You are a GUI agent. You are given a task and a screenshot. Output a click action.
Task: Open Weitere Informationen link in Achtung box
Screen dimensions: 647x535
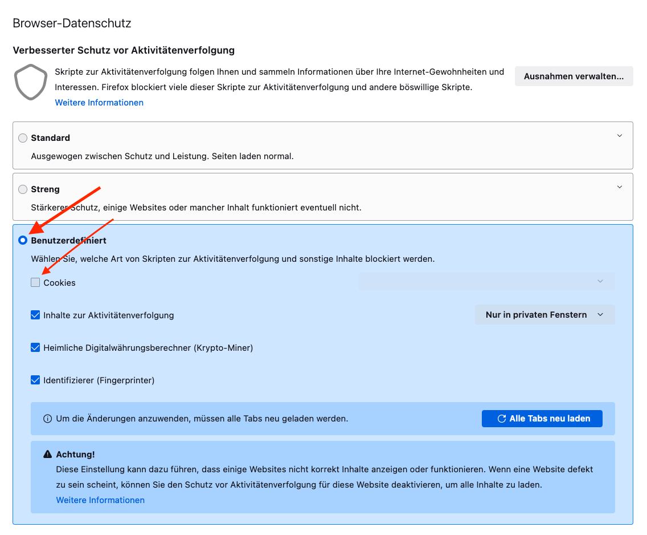coord(100,500)
